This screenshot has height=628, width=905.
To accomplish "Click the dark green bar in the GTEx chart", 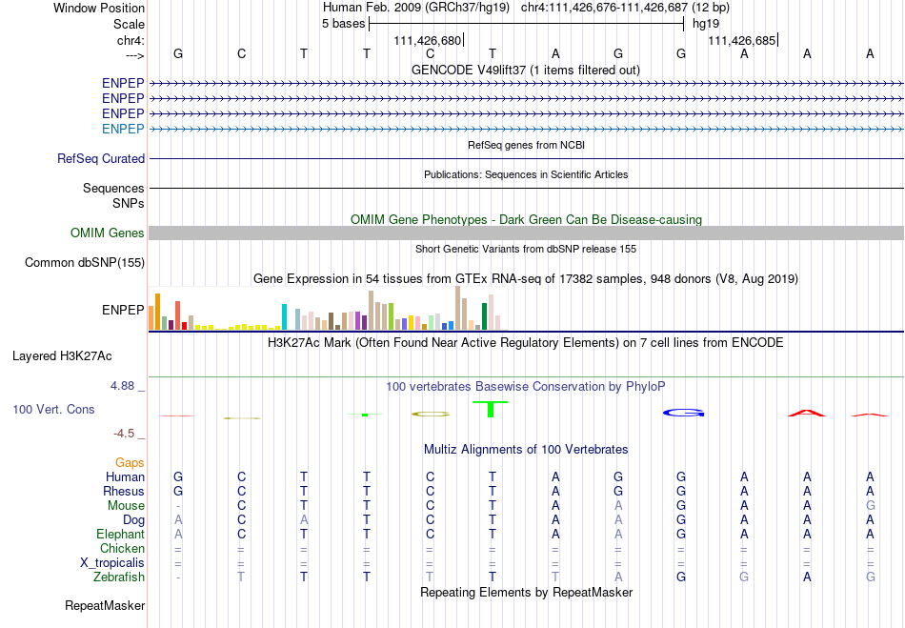I will 484,316.
